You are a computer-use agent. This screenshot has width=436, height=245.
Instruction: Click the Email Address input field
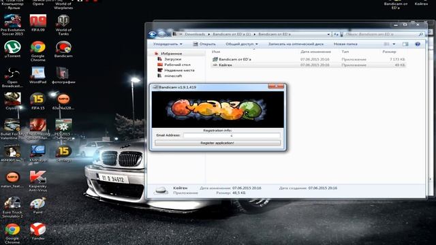point(232,135)
